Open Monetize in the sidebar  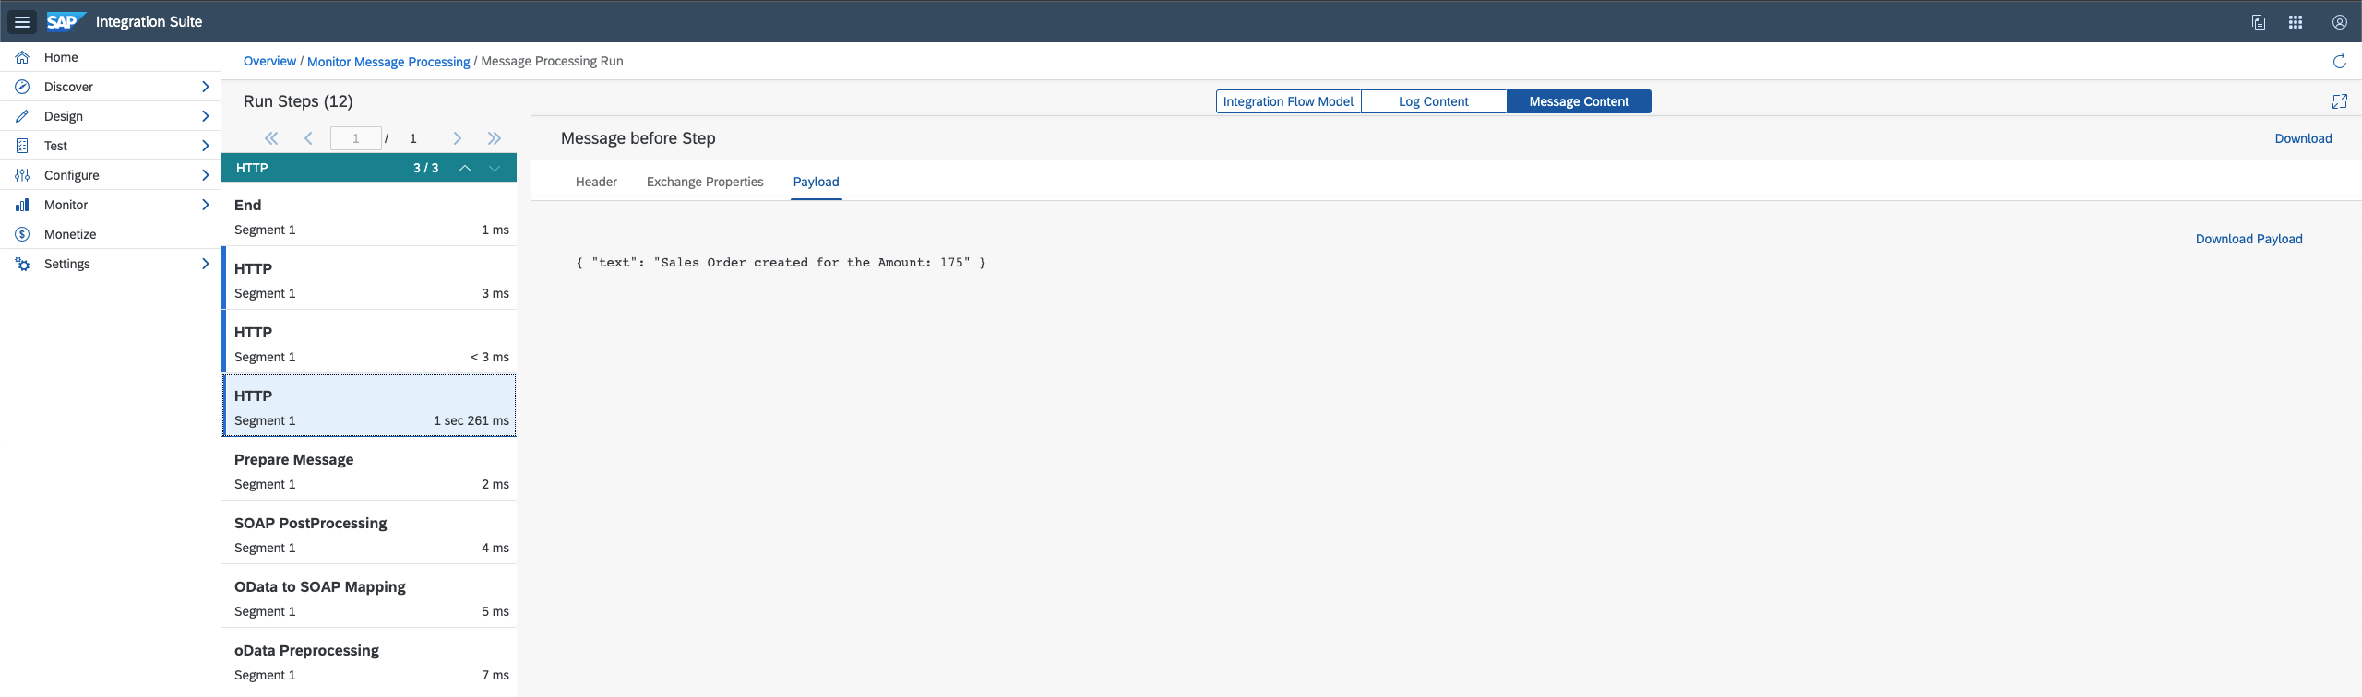(111, 234)
